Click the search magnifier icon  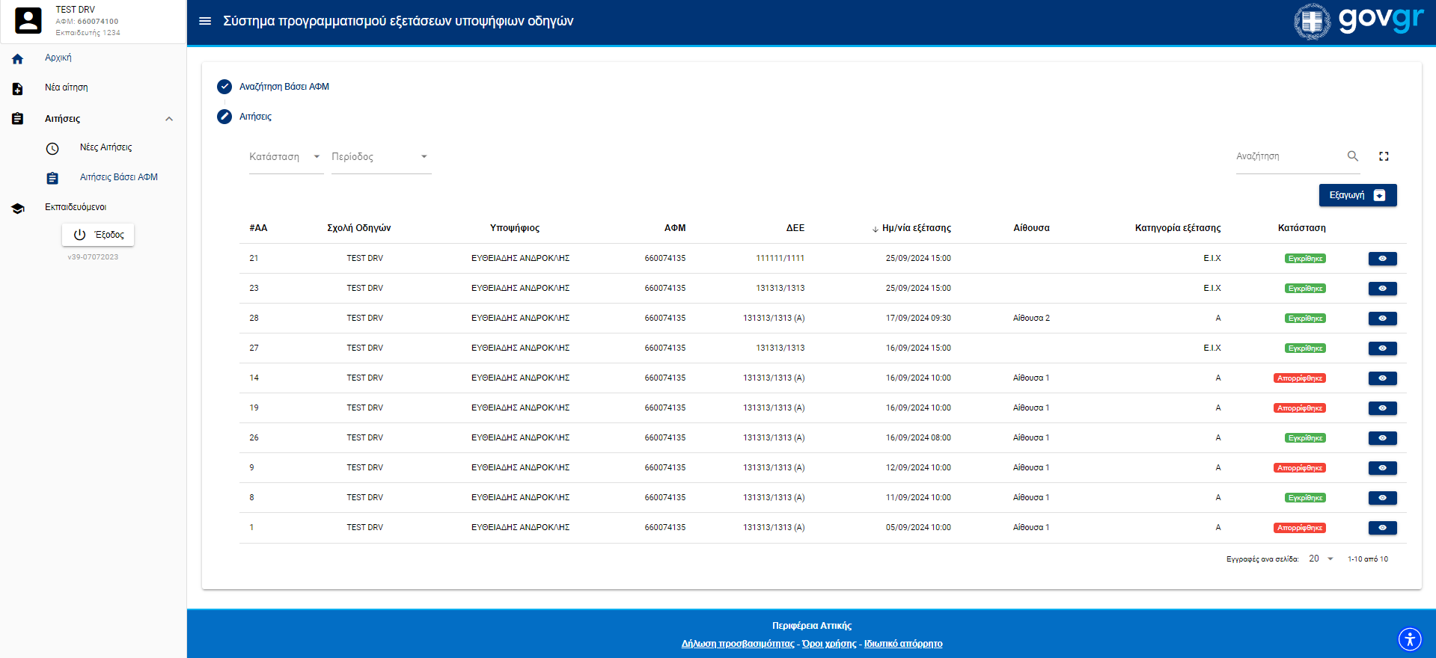point(1352,156)
